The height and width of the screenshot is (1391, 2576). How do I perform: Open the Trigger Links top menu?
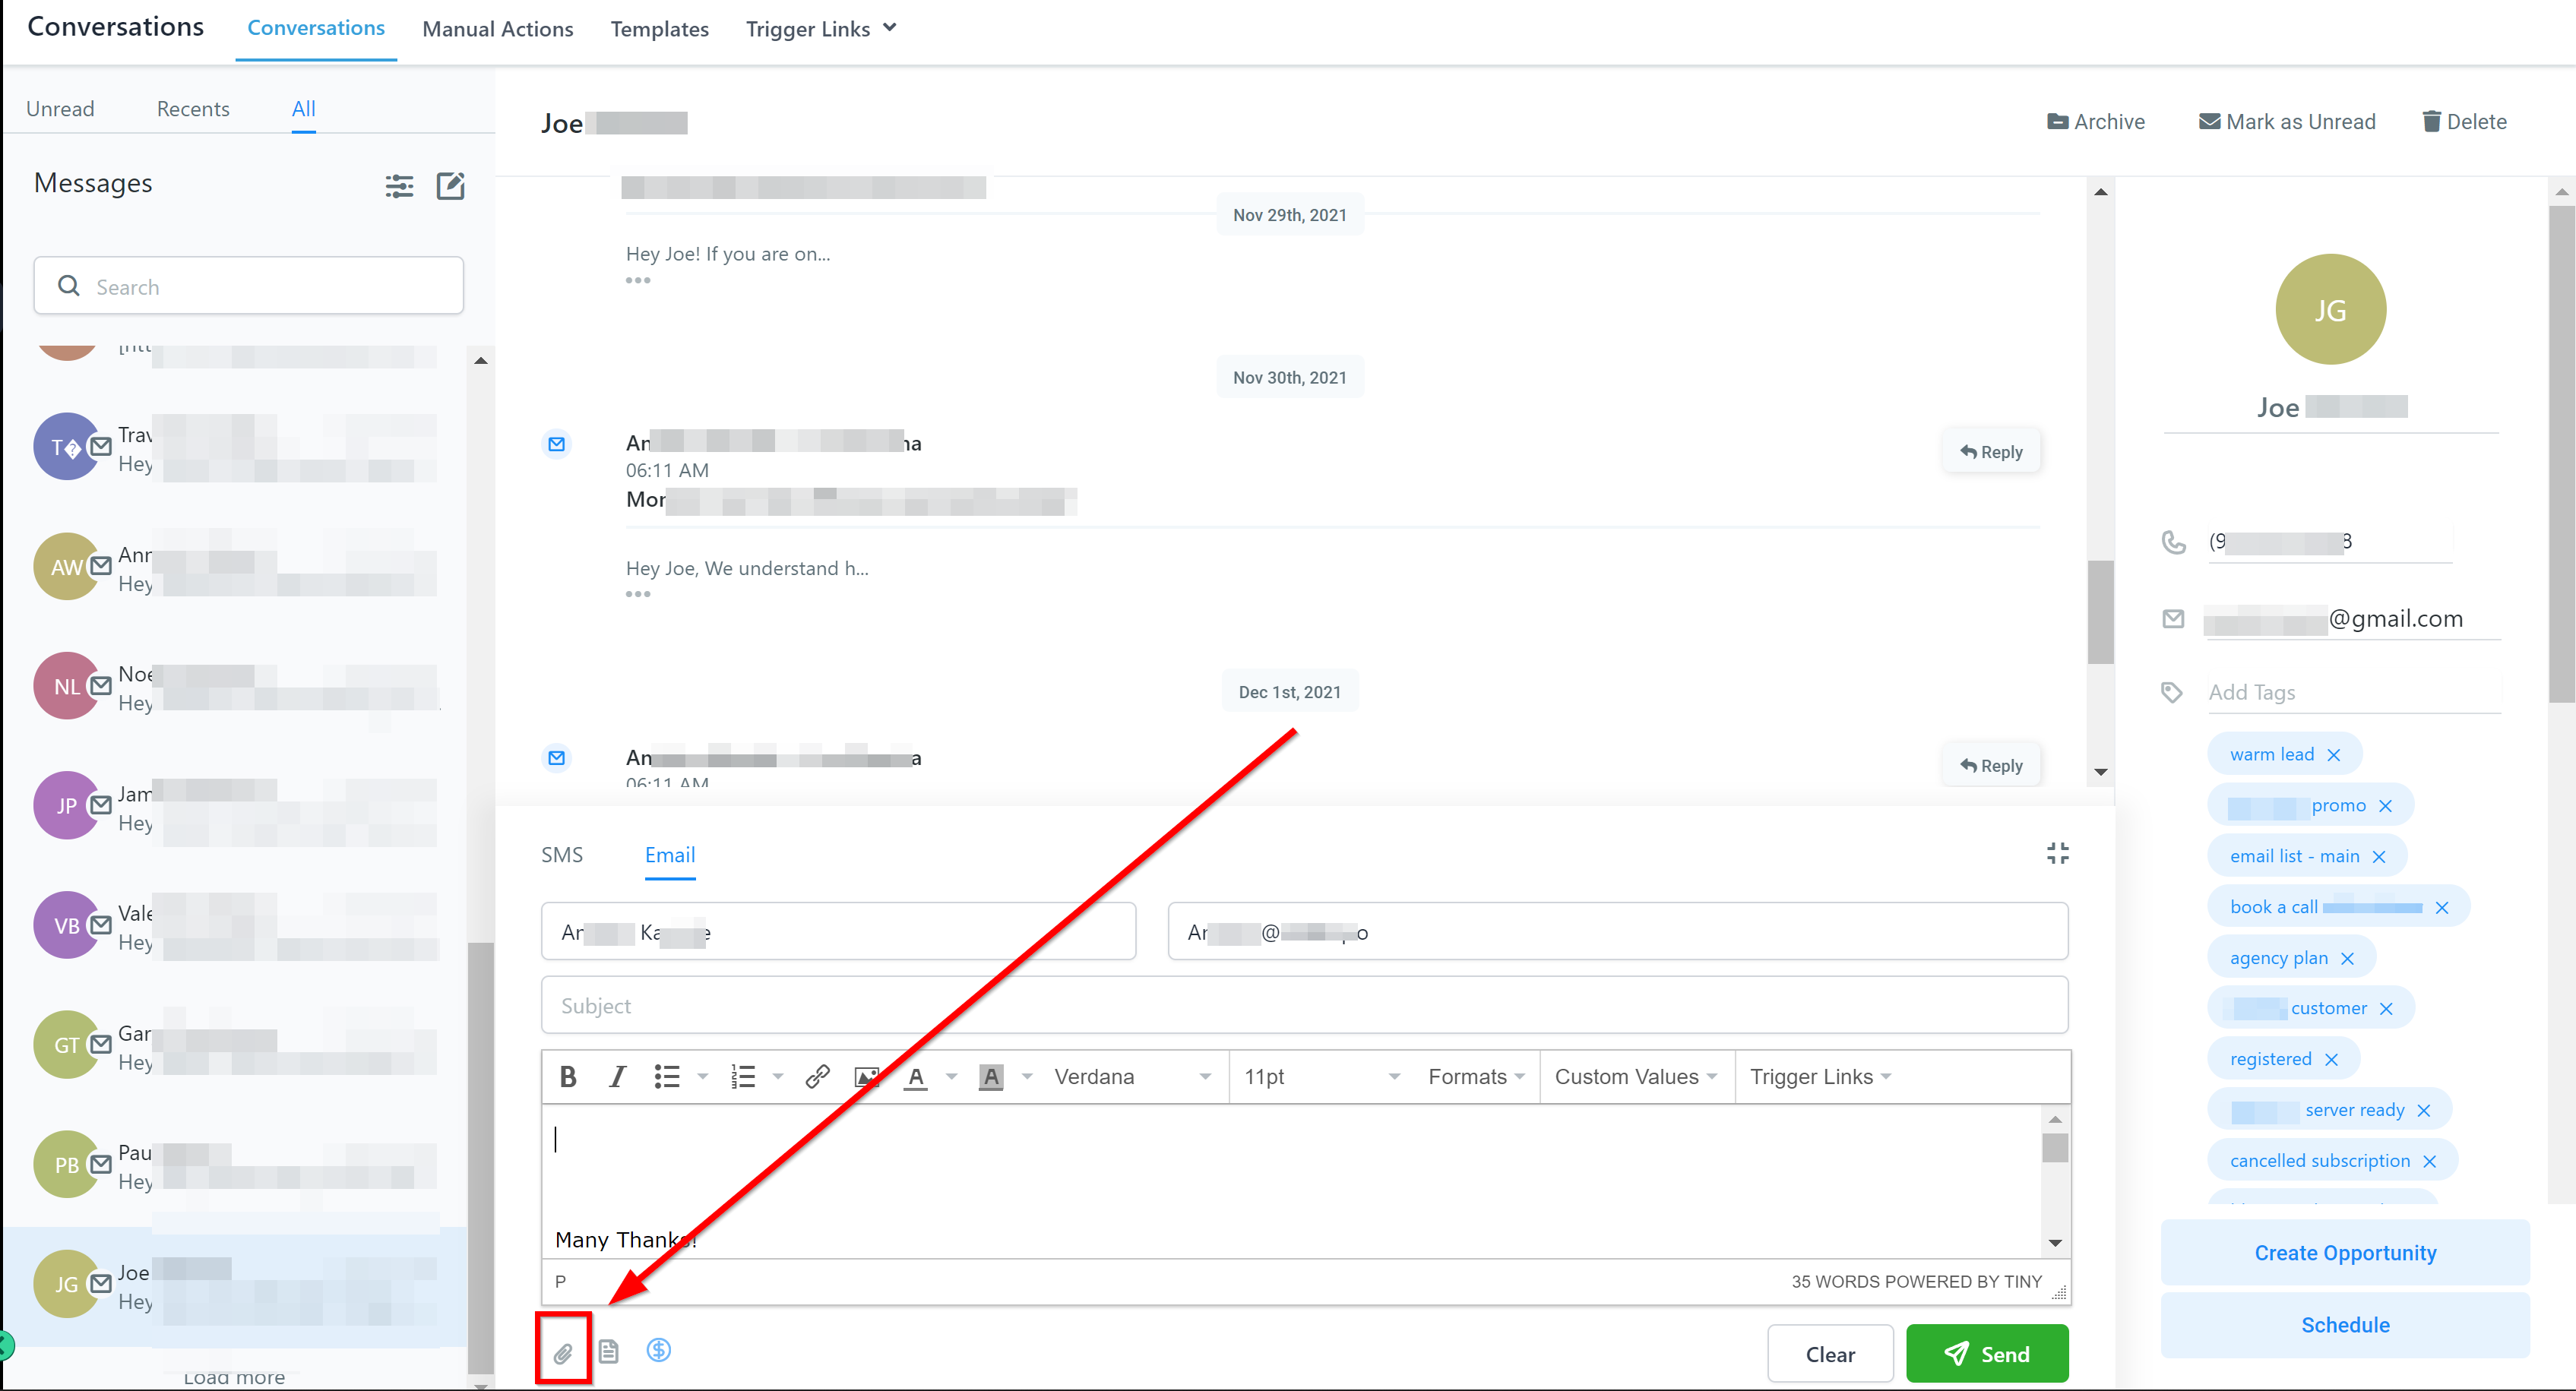[x=820, y=29]
